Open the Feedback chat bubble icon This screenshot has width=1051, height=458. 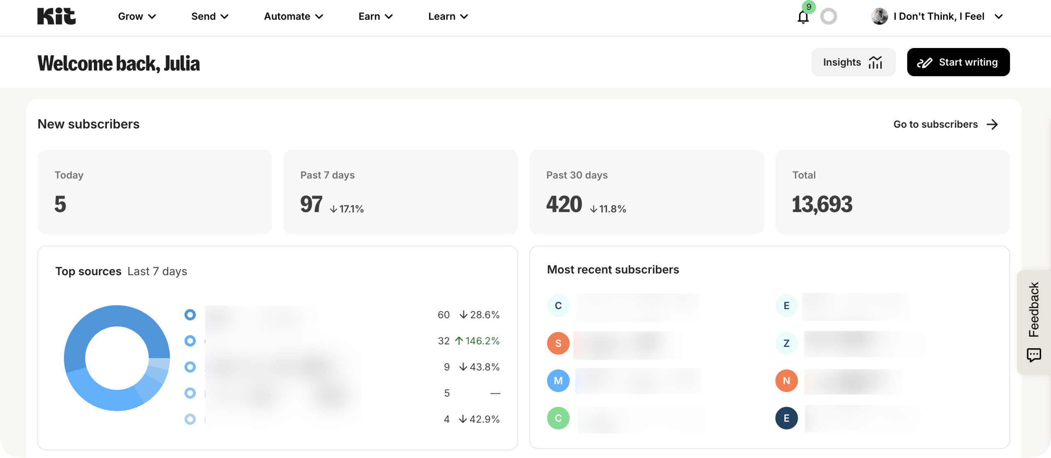click(1033, 355)
